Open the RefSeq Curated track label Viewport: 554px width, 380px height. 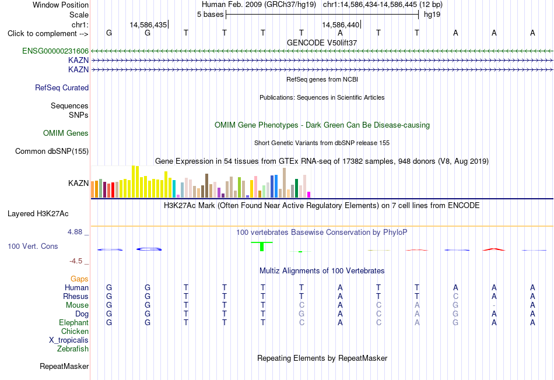[62, 87]
